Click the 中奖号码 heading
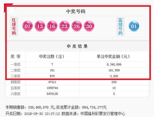154x117 pixels. click(76, 11)
